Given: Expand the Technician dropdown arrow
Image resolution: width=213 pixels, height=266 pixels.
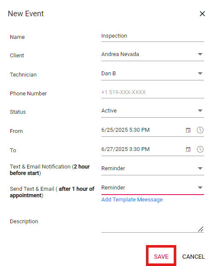Looking at the screenshot, I should click(x=200, y=74).
